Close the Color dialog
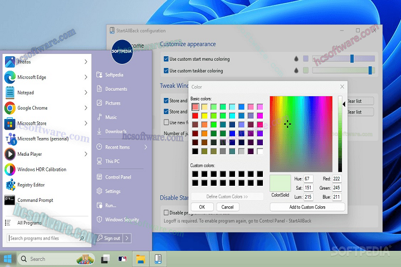 point(342,87)
